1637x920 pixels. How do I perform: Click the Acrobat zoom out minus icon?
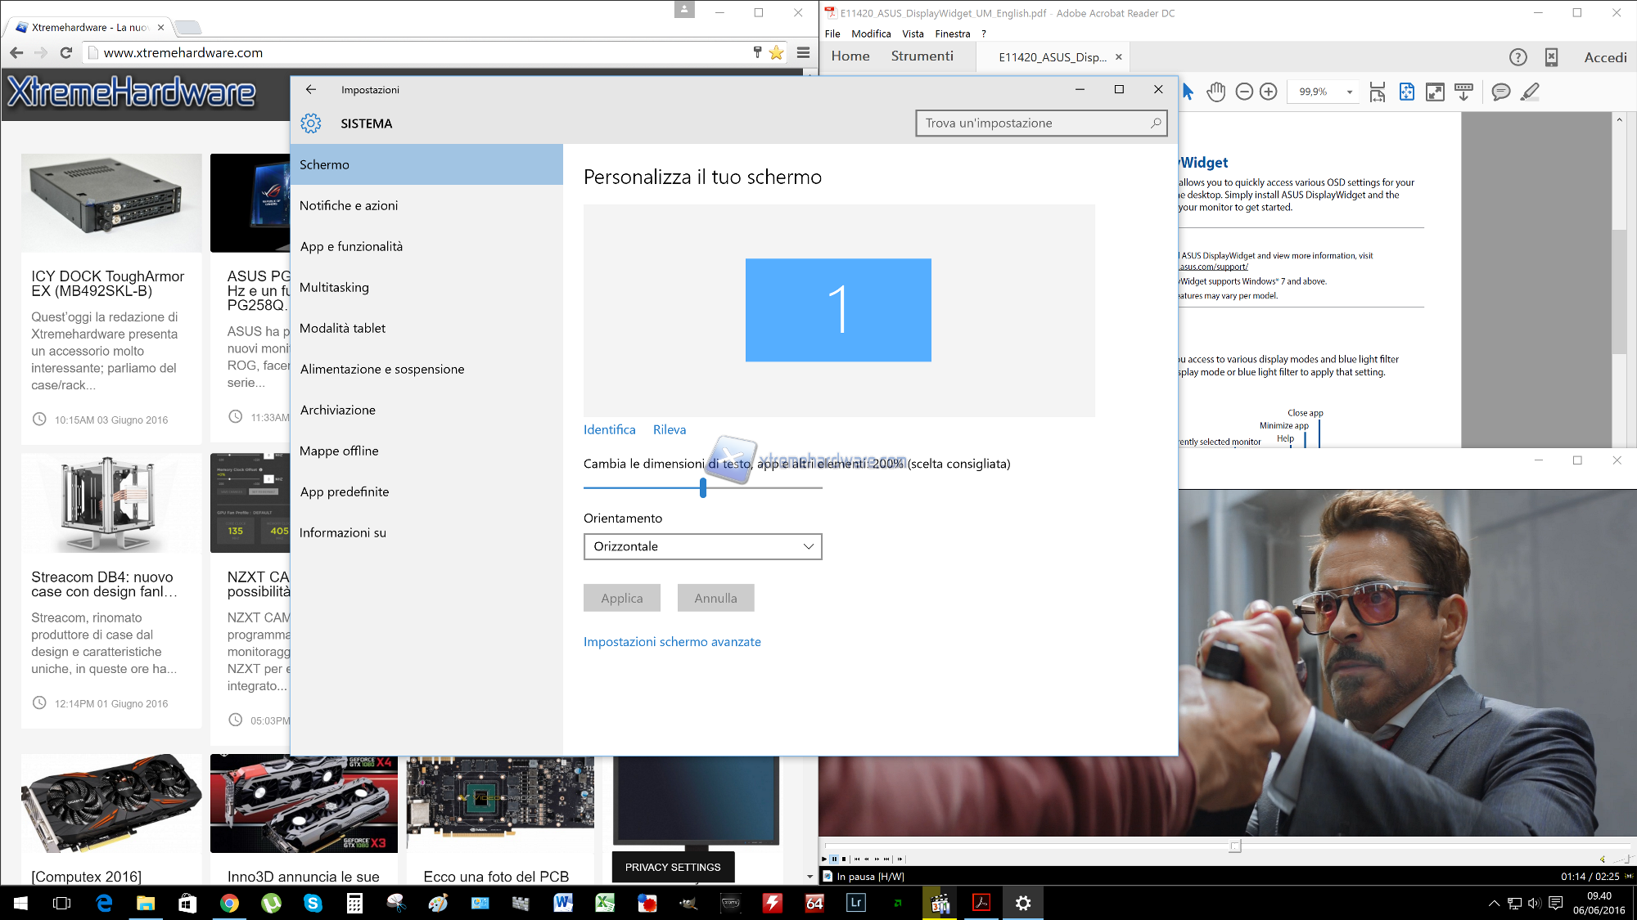[1244, 92]
